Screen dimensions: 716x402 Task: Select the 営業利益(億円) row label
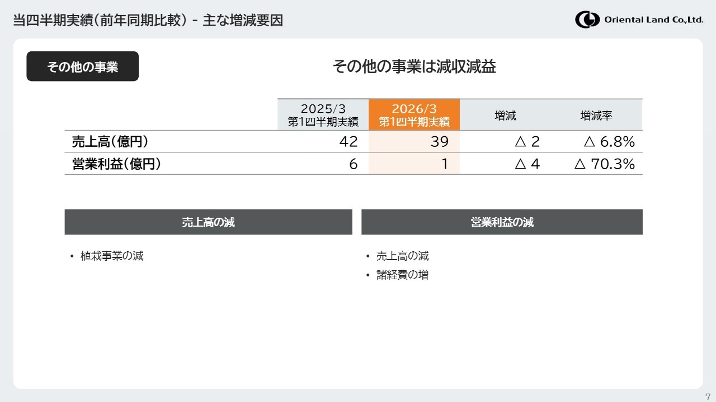(x=116, y=164)
